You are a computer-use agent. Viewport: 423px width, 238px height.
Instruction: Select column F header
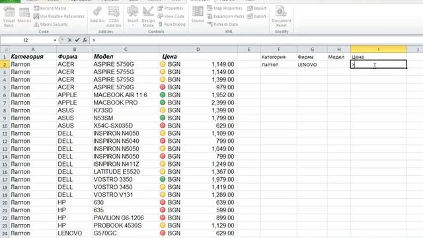pyautogui.click(x=279, y=50)
